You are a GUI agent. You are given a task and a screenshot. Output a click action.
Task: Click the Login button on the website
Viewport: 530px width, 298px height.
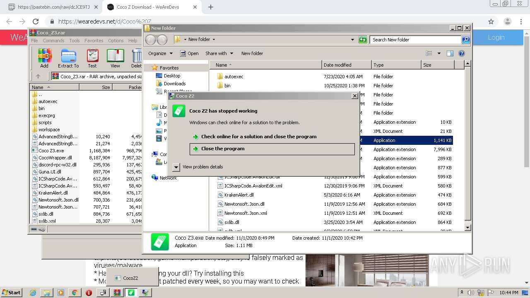point(496,37)
